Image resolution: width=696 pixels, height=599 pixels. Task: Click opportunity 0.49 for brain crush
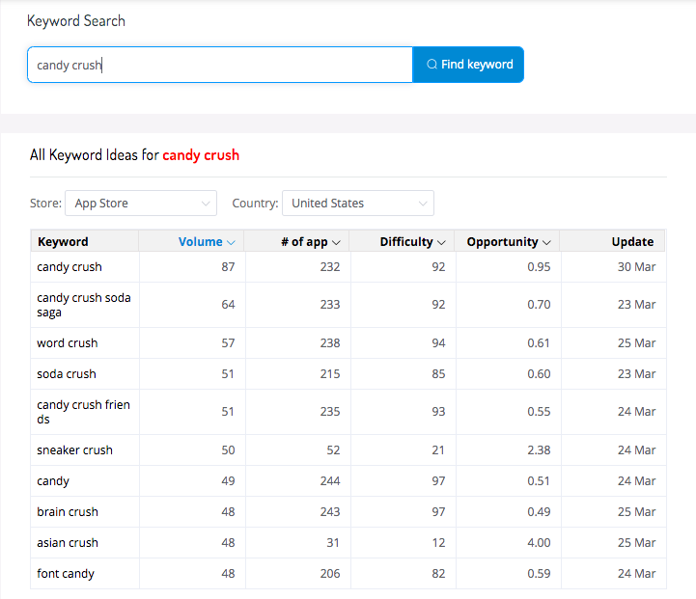pyautogui.click(x=539, y=511)
